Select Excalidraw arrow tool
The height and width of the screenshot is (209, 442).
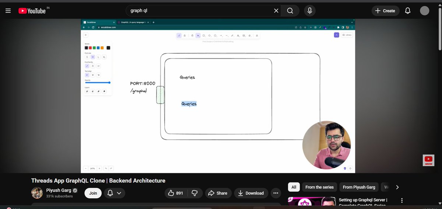pyautogui.click(x=221, y=35)
